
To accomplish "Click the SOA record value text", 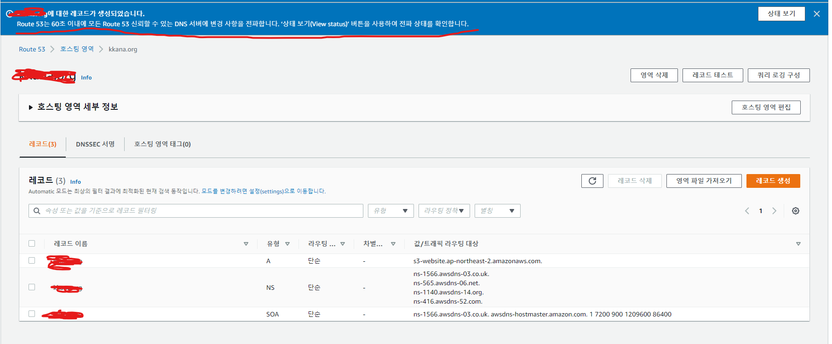I will (542, 314).
